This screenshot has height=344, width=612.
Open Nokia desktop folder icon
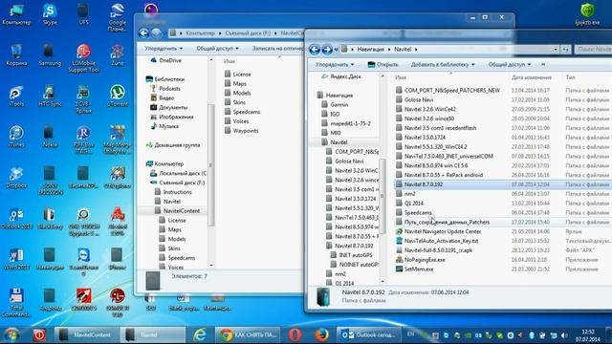(x=50, y=137)
